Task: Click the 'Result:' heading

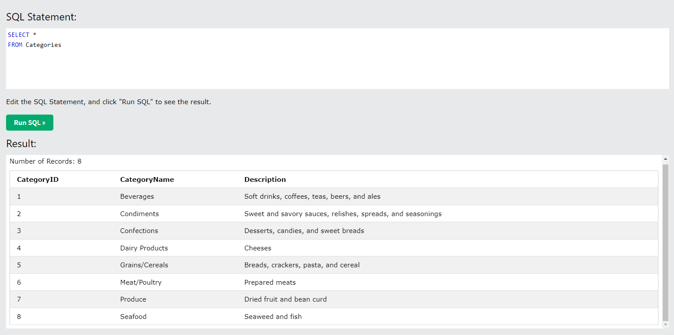Action: [x=21, y=144]
